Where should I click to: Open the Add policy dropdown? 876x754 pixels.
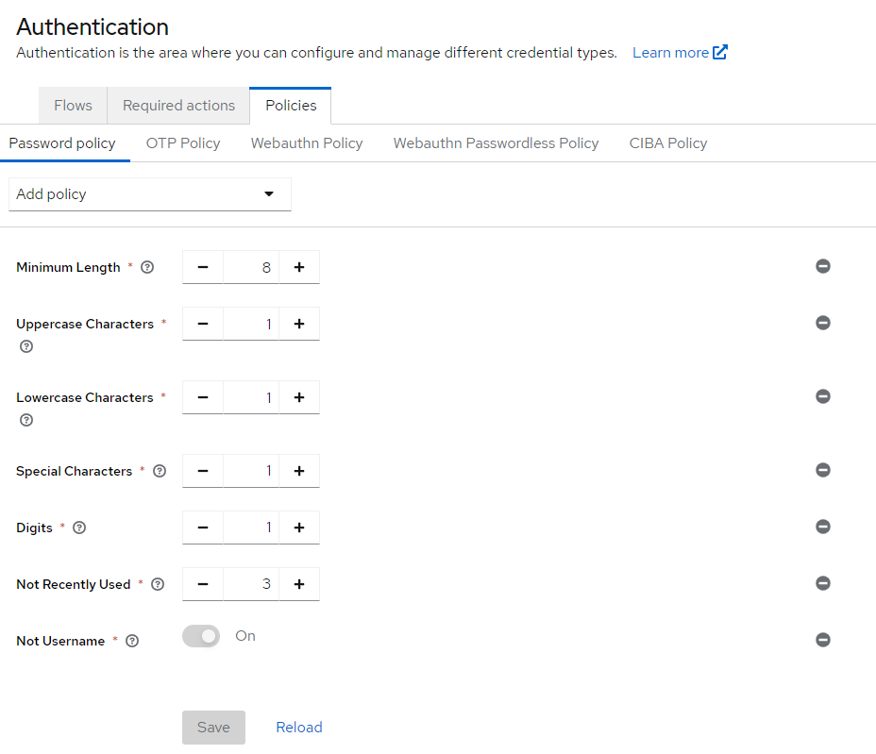point(150,194)
